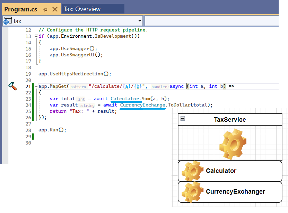Image resolution: width=288 pixels, height=213 pixels.
Task: Click the CurrencyExchanger label in the diagram
Action: coord(235,192)
